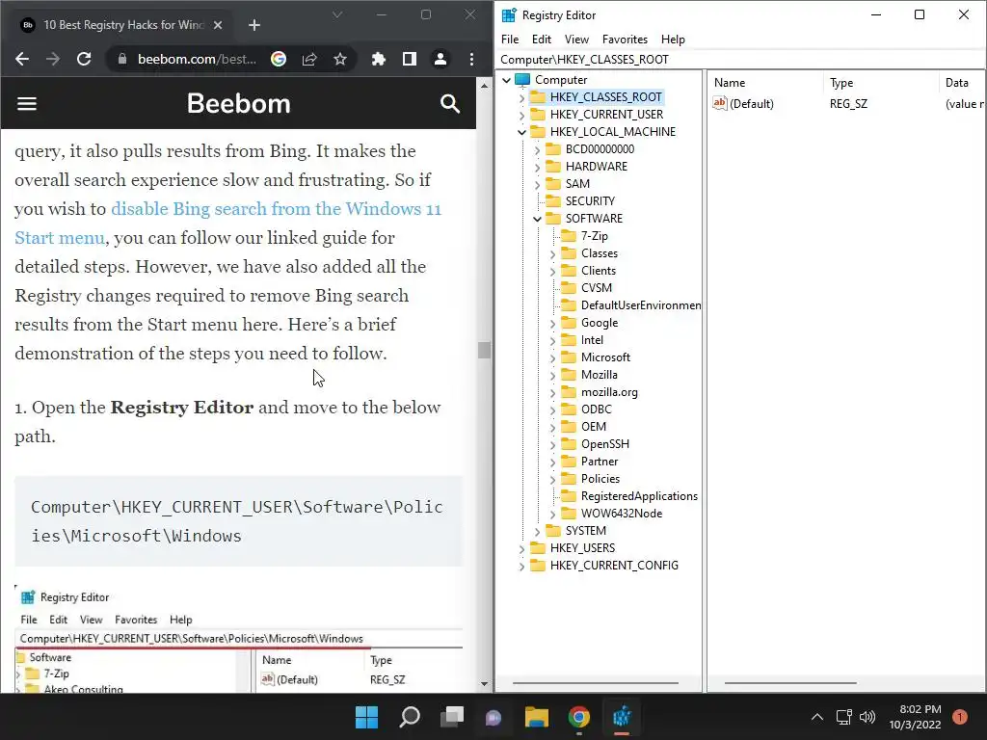Viewport: 987px width, 740px height.
Task: Click the Beebom site logo
Action: click(x=239, y=104)
